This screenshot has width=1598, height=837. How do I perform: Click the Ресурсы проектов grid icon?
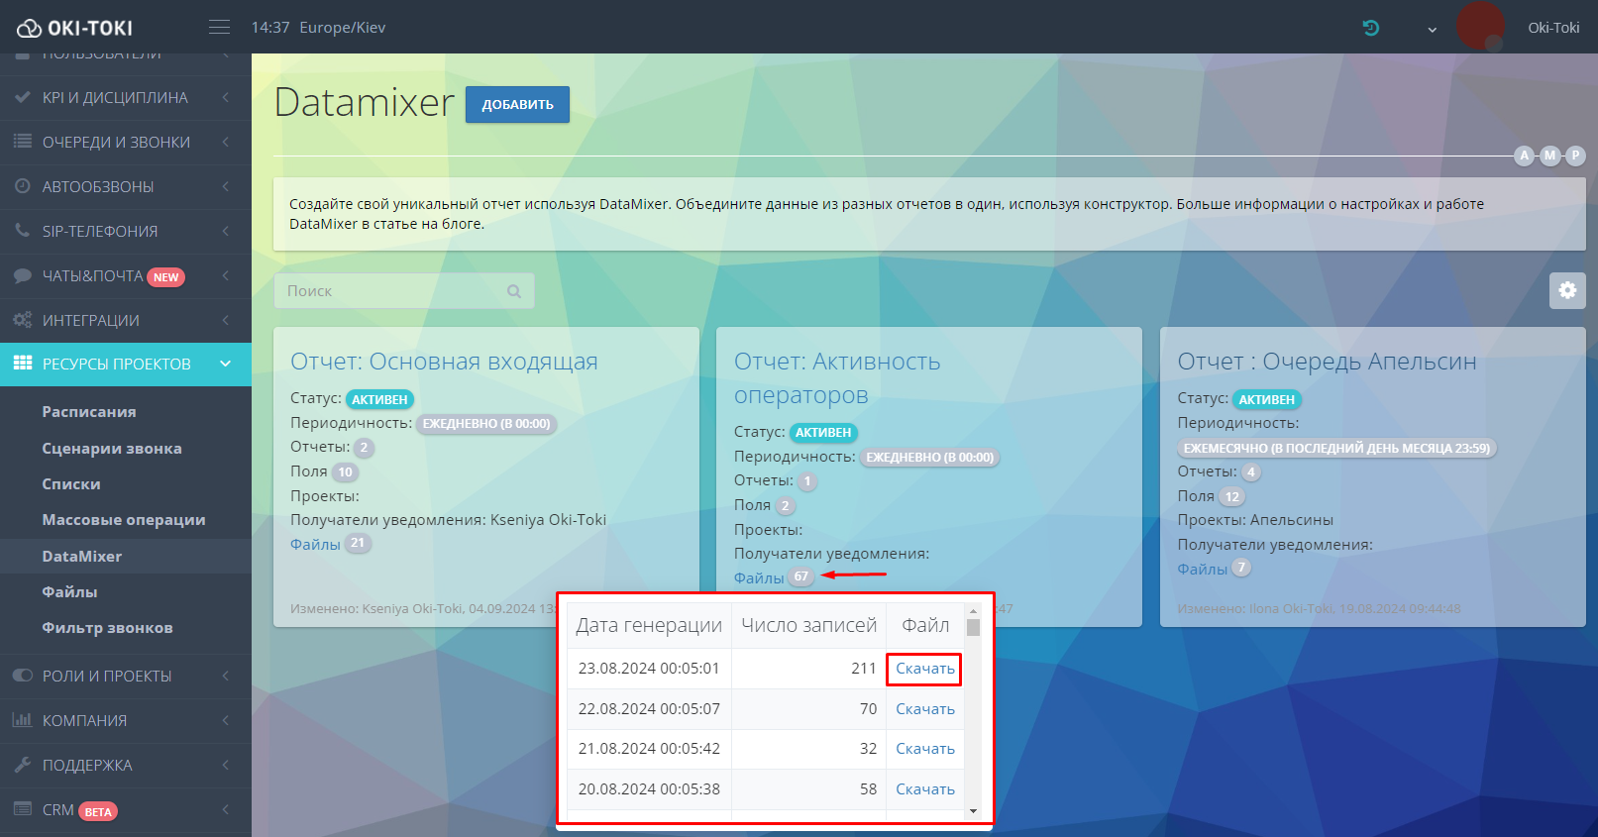click(23, 364)
